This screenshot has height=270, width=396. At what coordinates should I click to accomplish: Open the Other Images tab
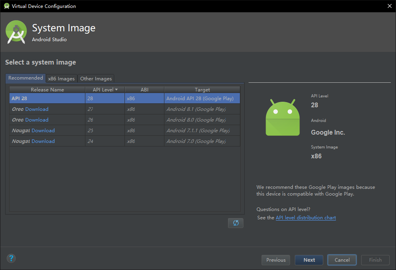tap(96, 79)
